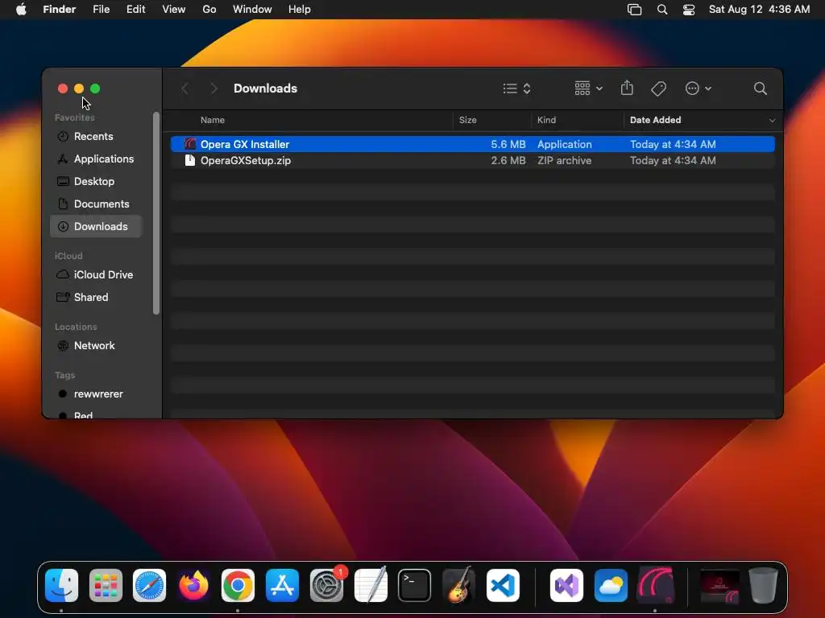Sort by the Kind column header
Screen dimensions: 825x618
point(546,121)
